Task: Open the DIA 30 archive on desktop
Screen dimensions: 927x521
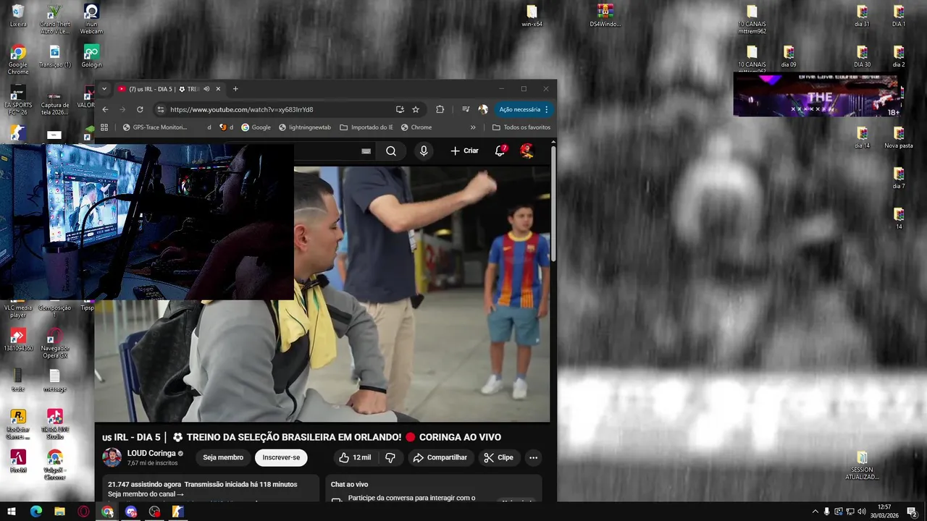Action: click(862, 56)
